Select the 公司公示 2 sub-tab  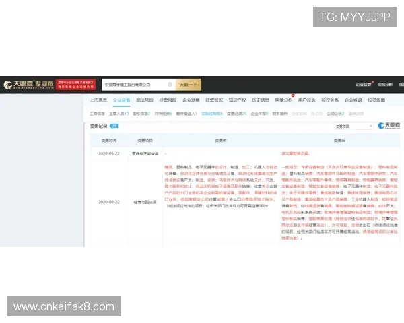(335, 114)
